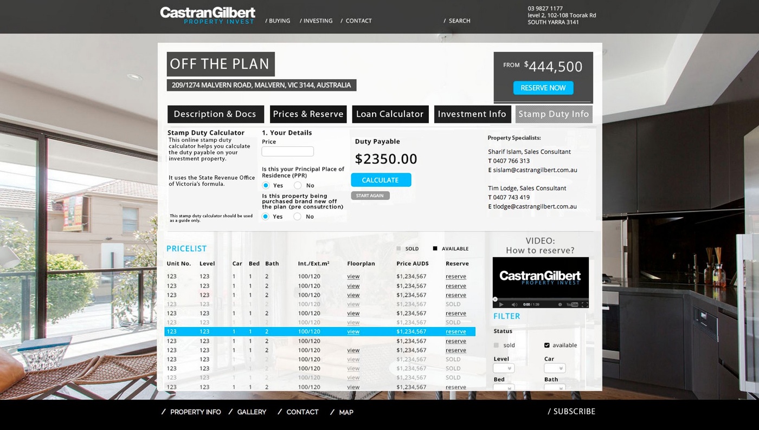Open the Bed filter dropdown
Image resolution: width=759 pixels, height=430 pixels.
[x=504, y=388]
